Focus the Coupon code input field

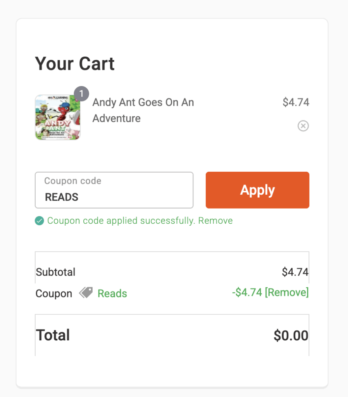coord(114,190)
